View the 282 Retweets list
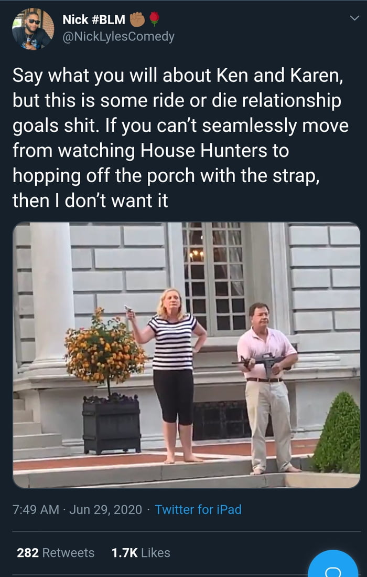The image size is (367, 577). tap(54, 552)
